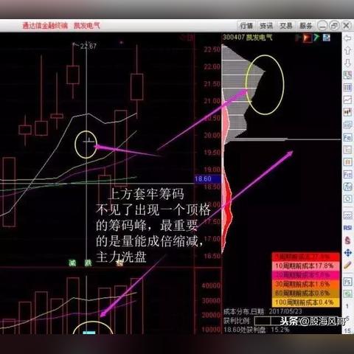This screenshot has height=354, width=354.
Task: Open the 服务 services menu
Action: [306, 26]
